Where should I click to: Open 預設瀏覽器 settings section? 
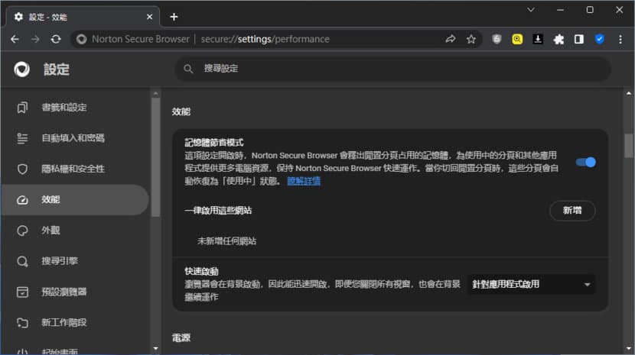[x=75, y=292]
